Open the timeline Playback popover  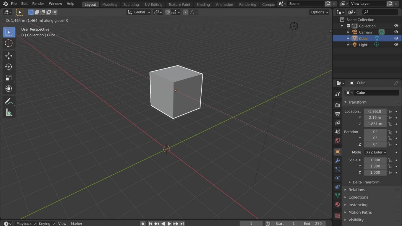click(x=26, y=224)
